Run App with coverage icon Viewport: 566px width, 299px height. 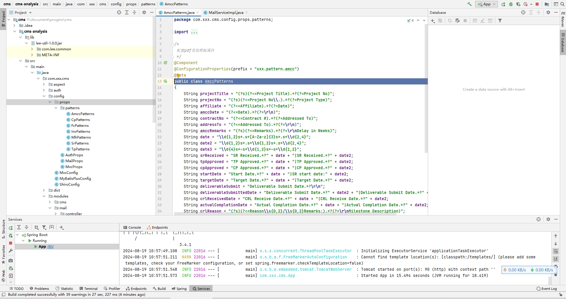pyautogui.click(x=518, y=4)
